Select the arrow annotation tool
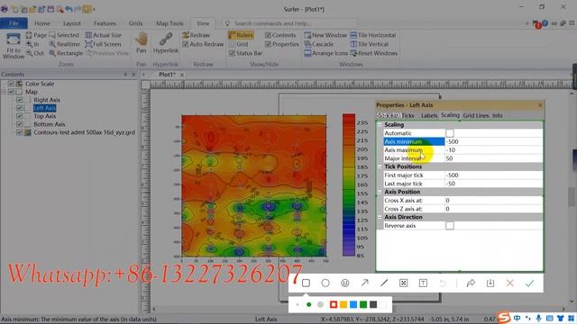The width and height of the screenshot is (577, 324). (x=364, y=283)
